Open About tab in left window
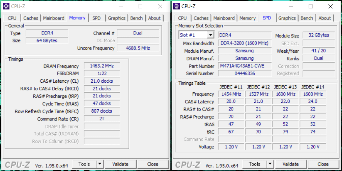This screenshot has width=342, height=171. pyautogui.click(x=154, y=18)
